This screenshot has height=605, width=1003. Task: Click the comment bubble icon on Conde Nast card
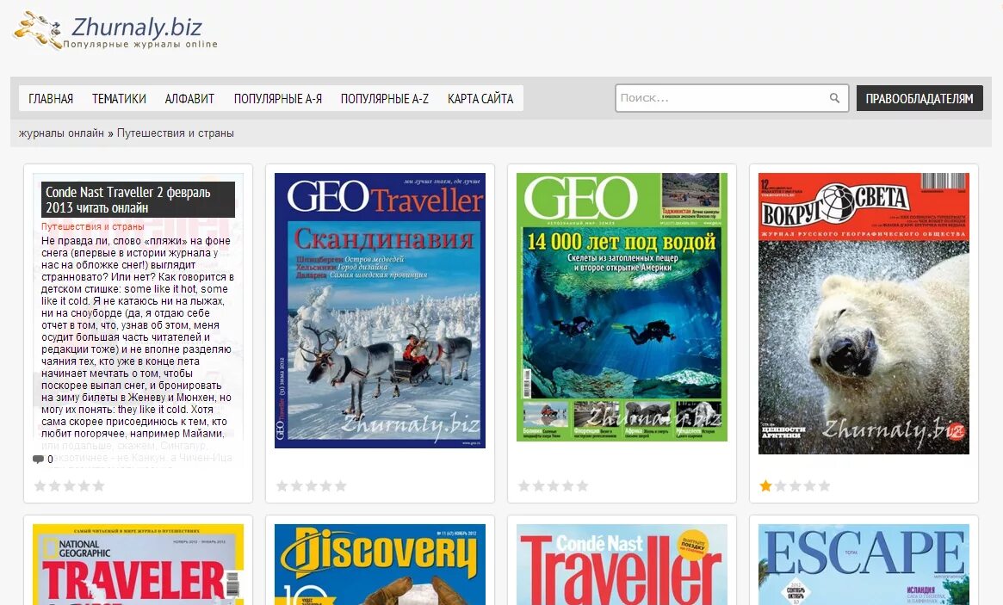pyautogui.click(x=38, y=459)
